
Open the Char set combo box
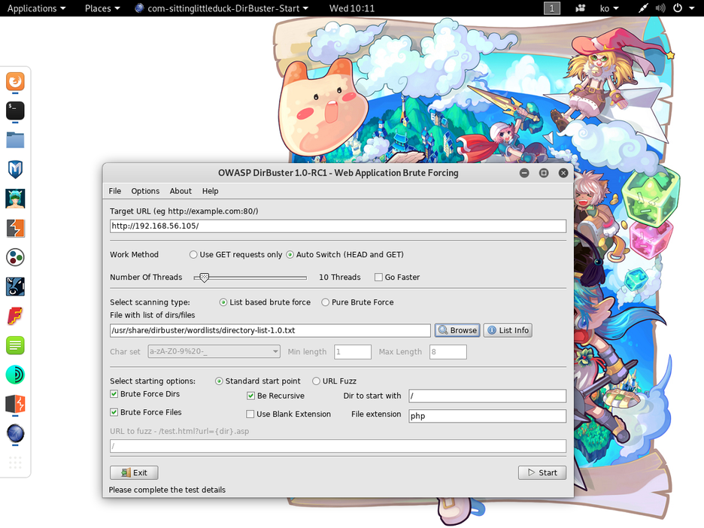pos(214,351)
